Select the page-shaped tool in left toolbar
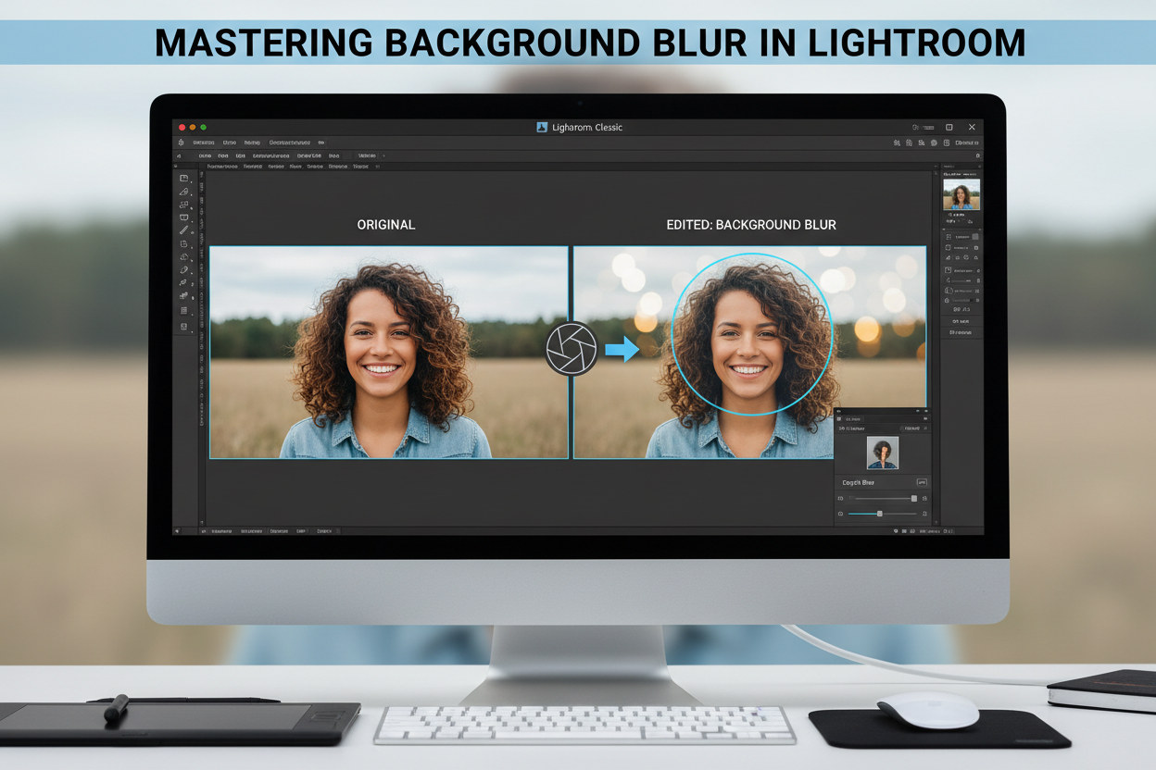 tap(183, 243)
